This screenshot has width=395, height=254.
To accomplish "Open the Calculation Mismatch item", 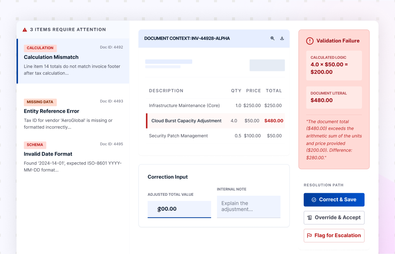I will (x=73, y=61).
